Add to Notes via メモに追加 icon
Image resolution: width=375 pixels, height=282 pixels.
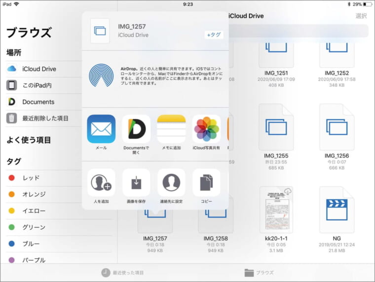pos(171,129)
